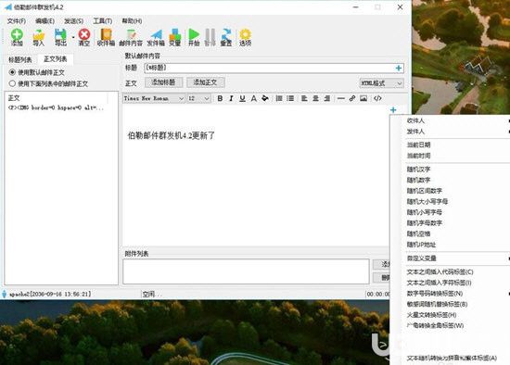Click the red 清空 (Clear) icon
The image size is (510, 365).
tap(83, 37)
